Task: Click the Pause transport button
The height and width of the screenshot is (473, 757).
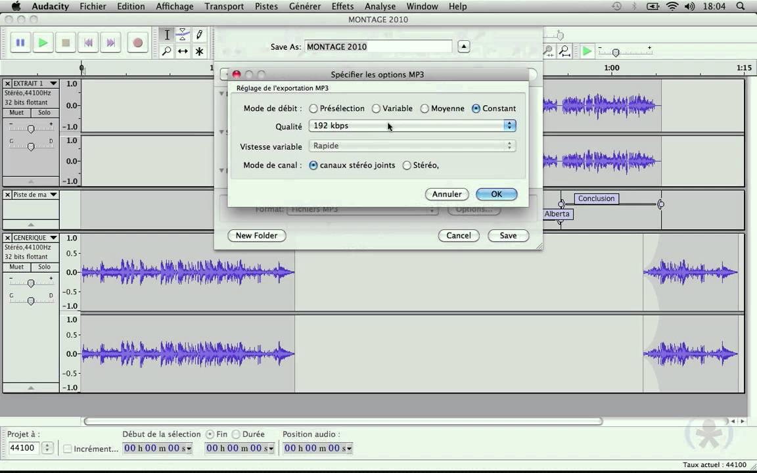Action: point(20,43)
